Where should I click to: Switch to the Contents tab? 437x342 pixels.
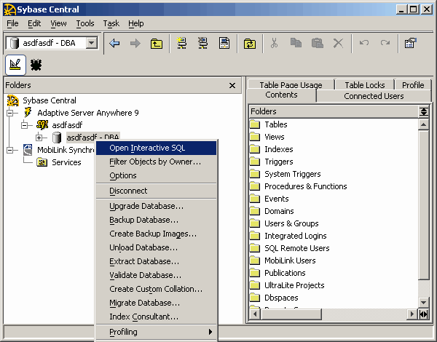tap(281, 95)
